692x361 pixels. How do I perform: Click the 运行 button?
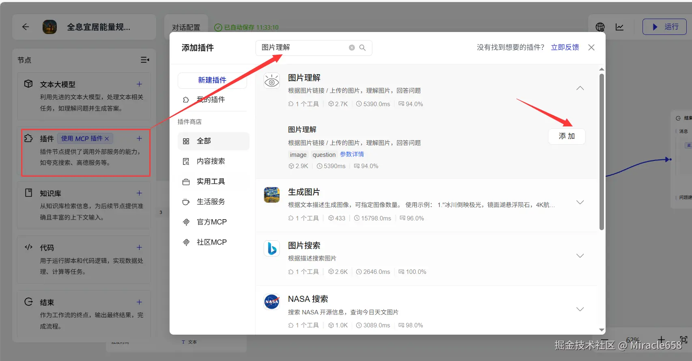[664, 27]
